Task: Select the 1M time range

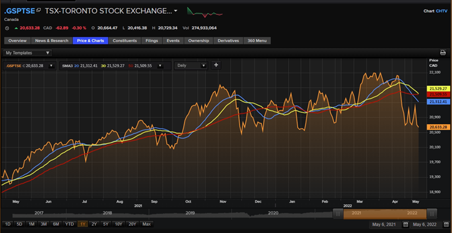Action: [32, 224]
